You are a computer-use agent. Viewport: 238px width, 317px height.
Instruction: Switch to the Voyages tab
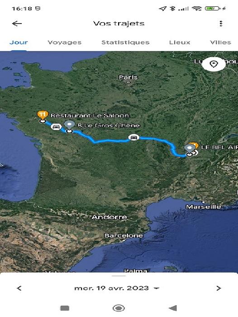click(x=64, y=42)
